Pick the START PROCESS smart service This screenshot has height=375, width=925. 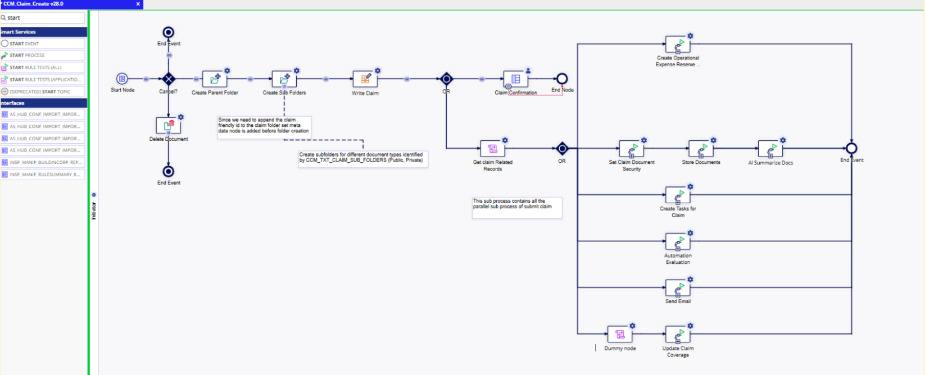43,56
